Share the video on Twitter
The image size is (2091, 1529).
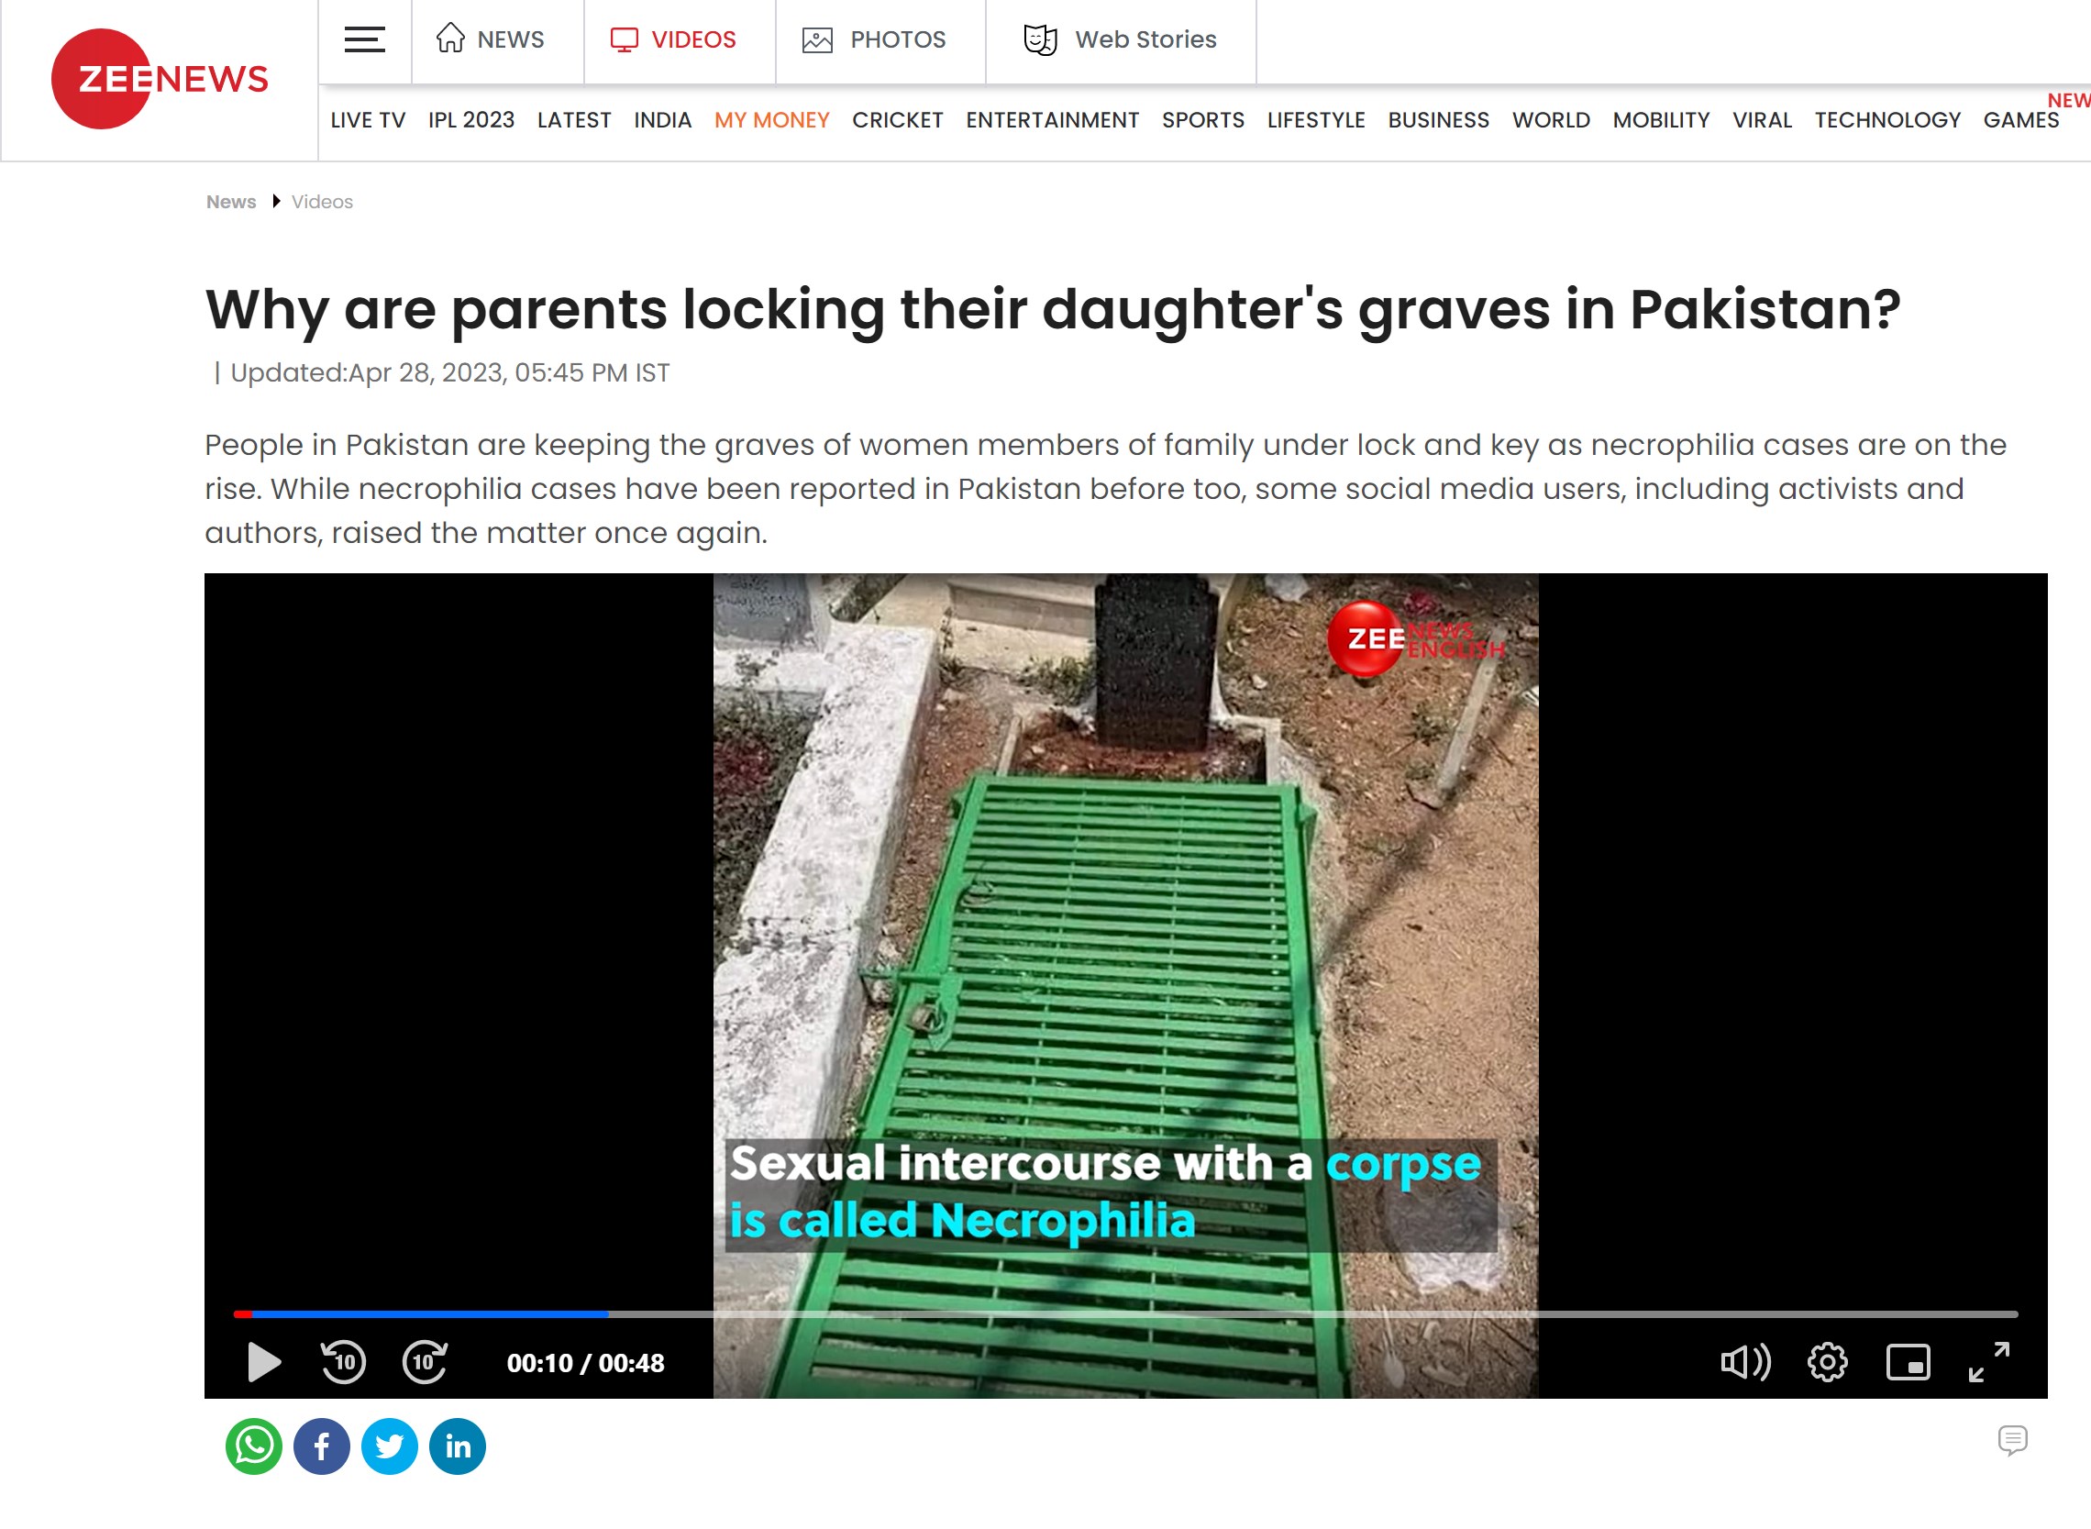(x=390, y=1446)
